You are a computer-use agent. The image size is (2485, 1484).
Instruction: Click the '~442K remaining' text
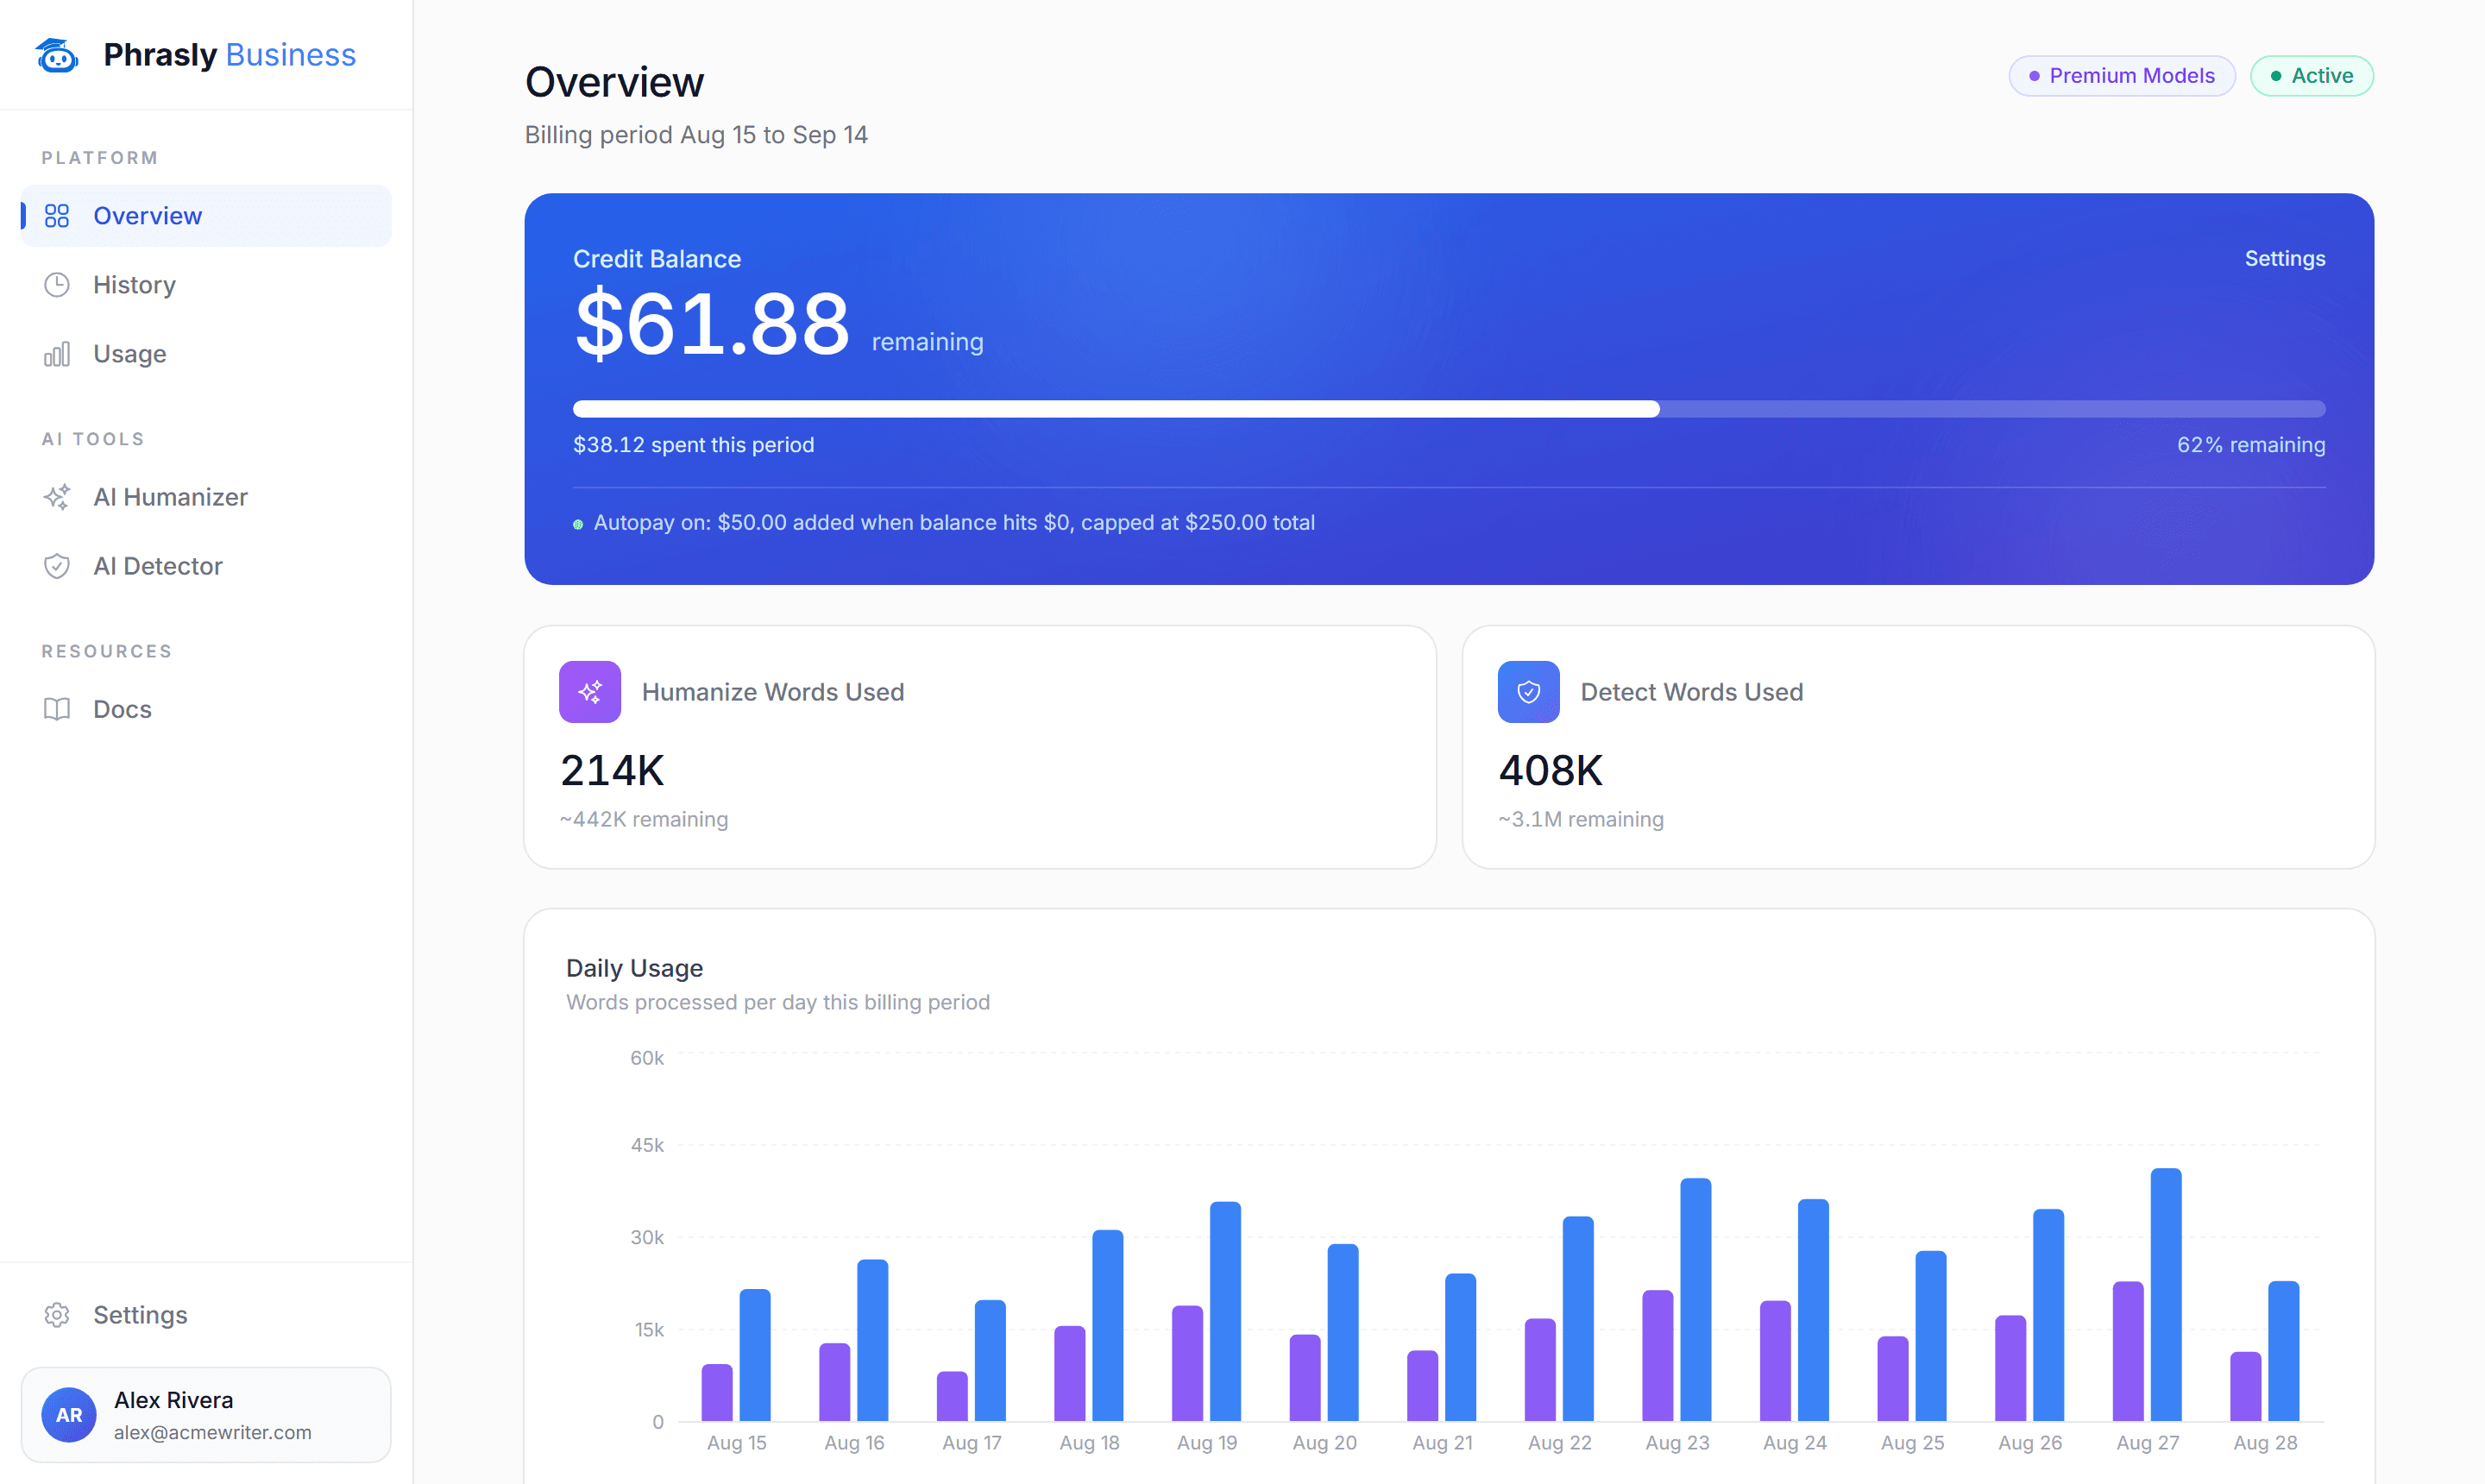click(644, 820)
